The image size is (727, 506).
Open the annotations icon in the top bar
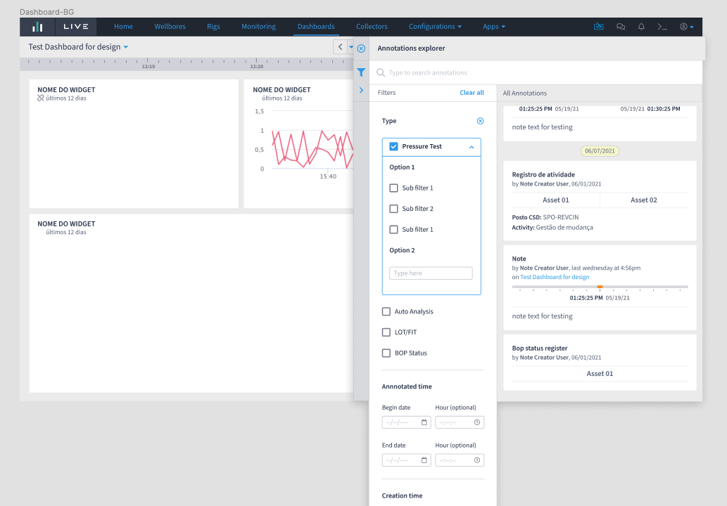(599, 27)
